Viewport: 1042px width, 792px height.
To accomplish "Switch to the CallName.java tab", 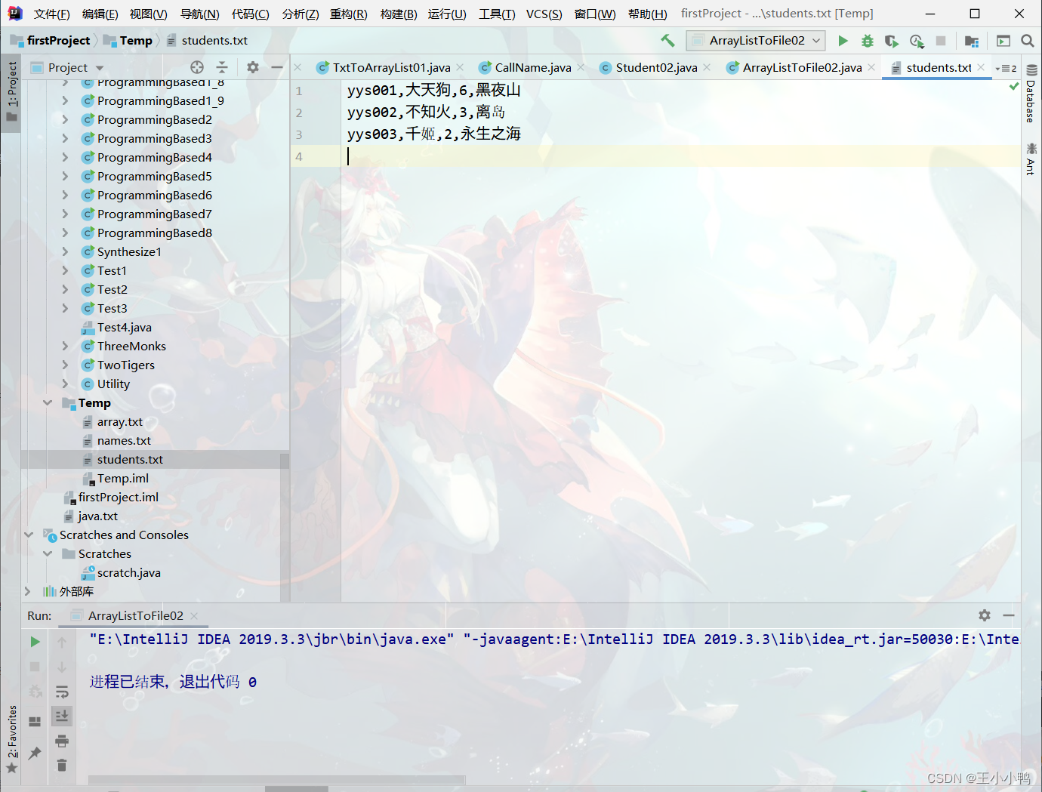I will [x=533, y=68].
